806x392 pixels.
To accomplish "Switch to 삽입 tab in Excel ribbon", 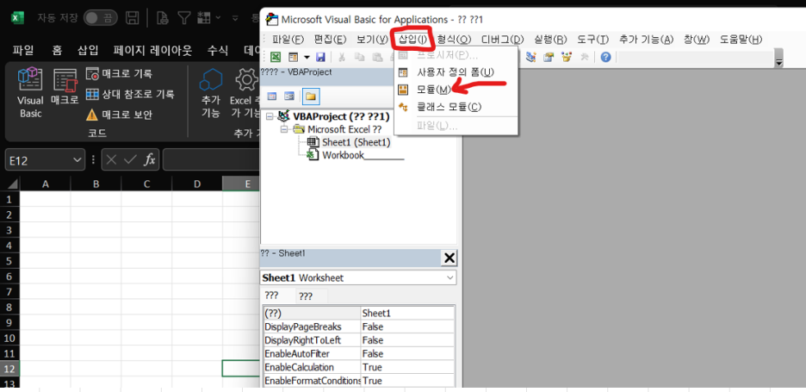I will click(88, 51).
